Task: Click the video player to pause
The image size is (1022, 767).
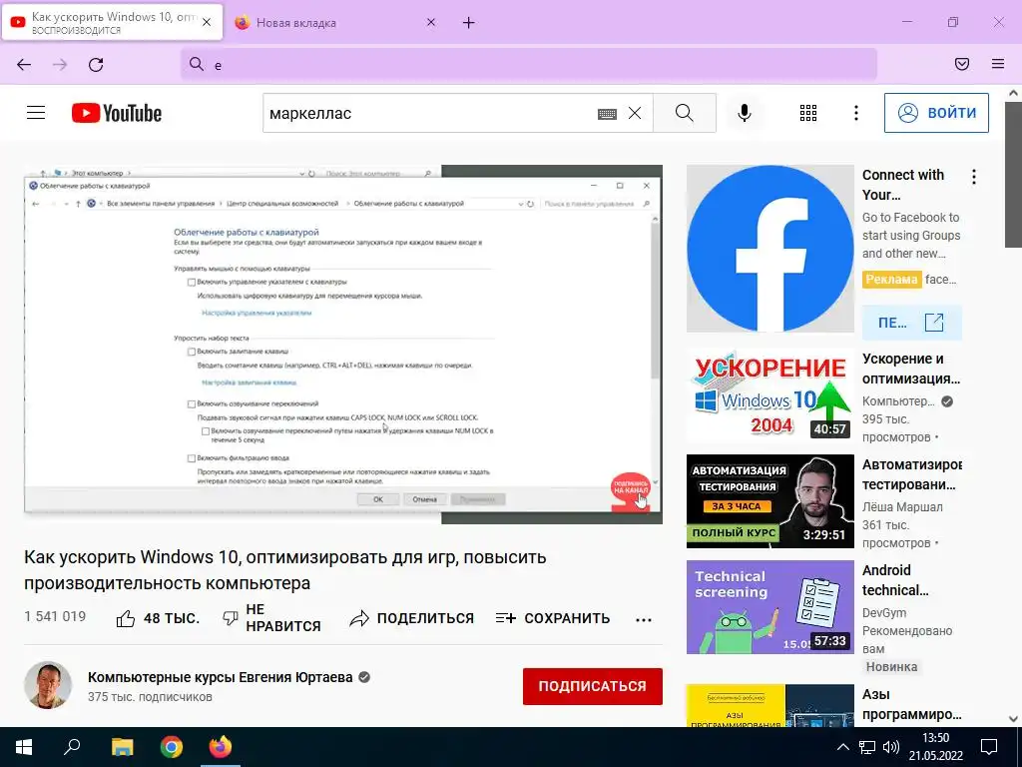Action: point(343,345)
